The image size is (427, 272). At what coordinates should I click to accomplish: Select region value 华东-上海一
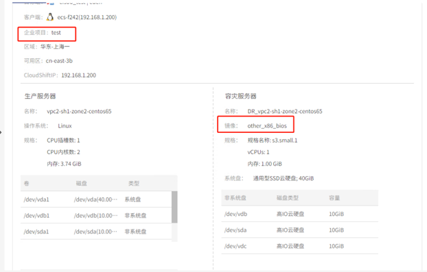pyautogui.click(x=55, y=47)
